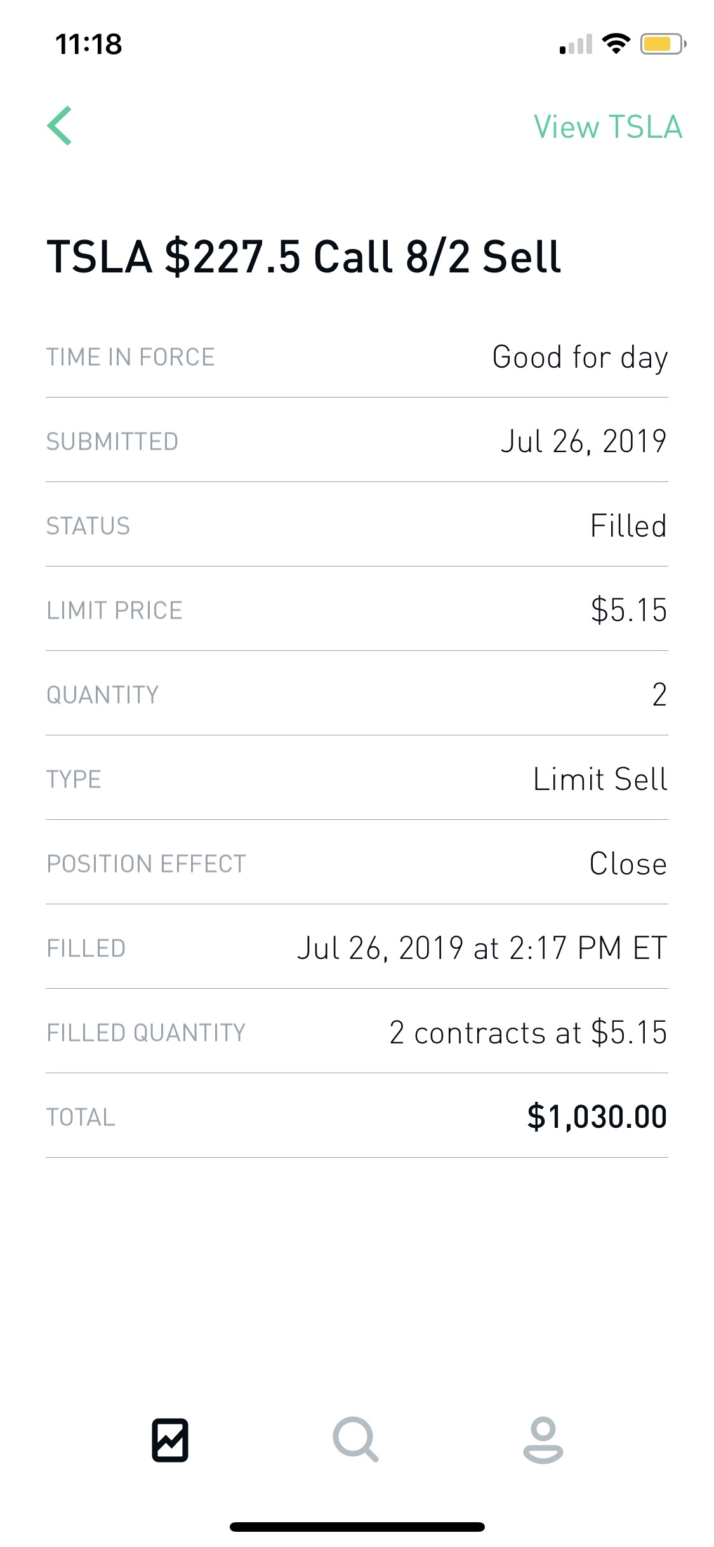Tap the battery status icon
Screen dimensions: 714x1547
(663, 44)
